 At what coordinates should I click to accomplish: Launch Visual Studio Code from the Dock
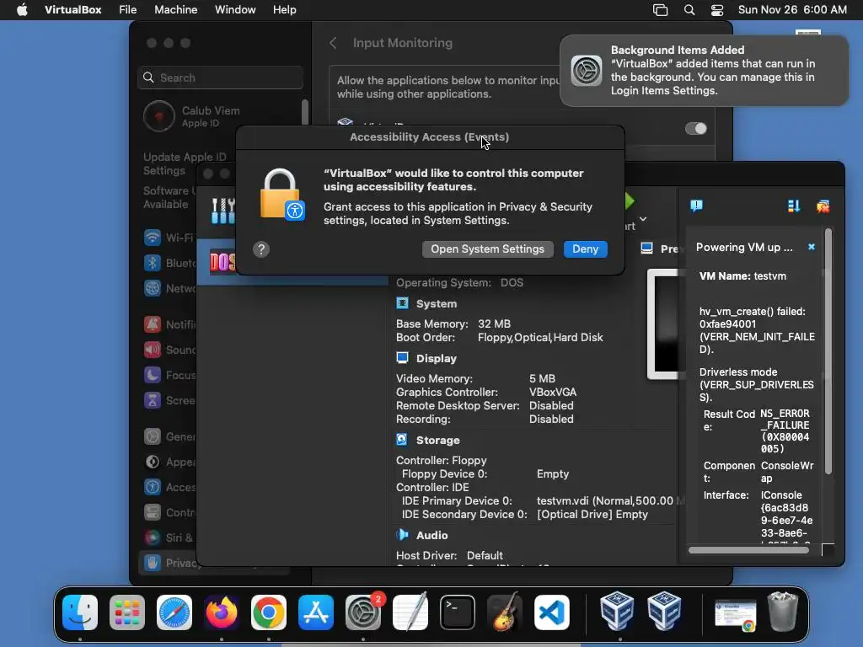(552, 612)
